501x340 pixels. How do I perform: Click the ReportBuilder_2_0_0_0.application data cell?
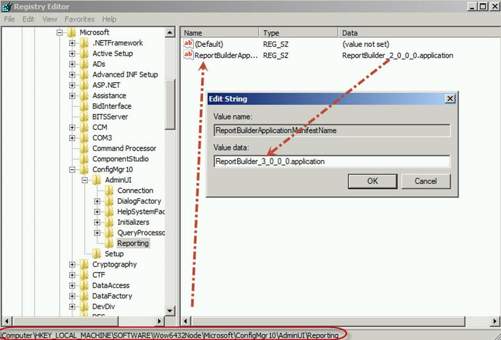coord(398,55)
